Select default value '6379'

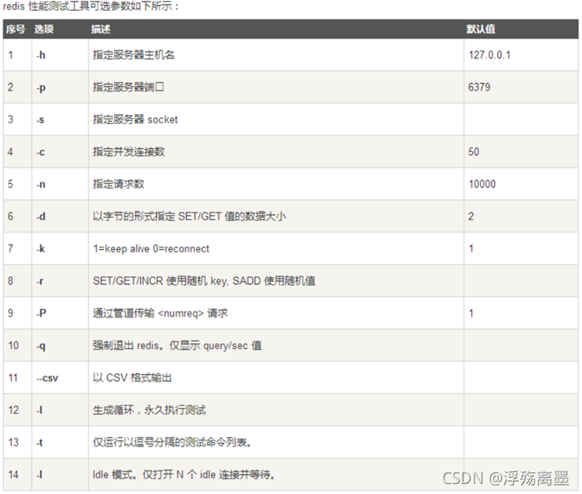[479, 87]
